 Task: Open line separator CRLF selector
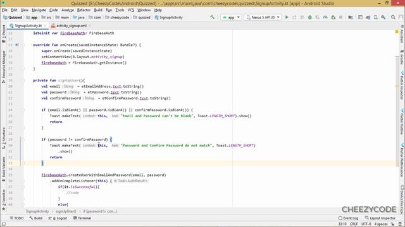pos(354,224)
